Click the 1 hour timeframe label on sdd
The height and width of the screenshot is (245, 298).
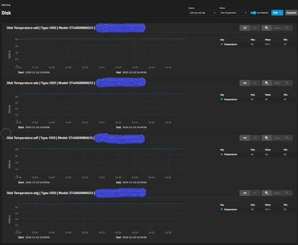coord(277,28)
